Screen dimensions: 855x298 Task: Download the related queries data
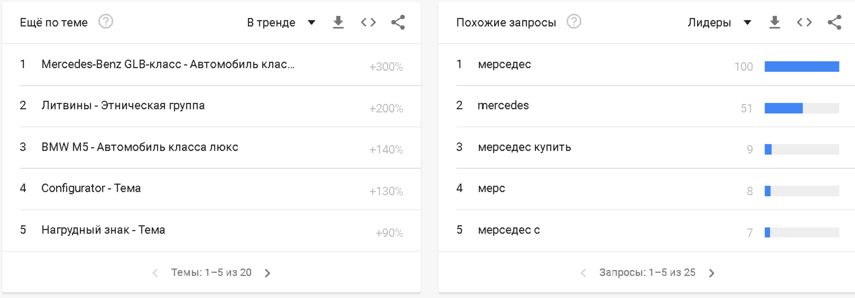pyautogui.click(x=775, y=22)
